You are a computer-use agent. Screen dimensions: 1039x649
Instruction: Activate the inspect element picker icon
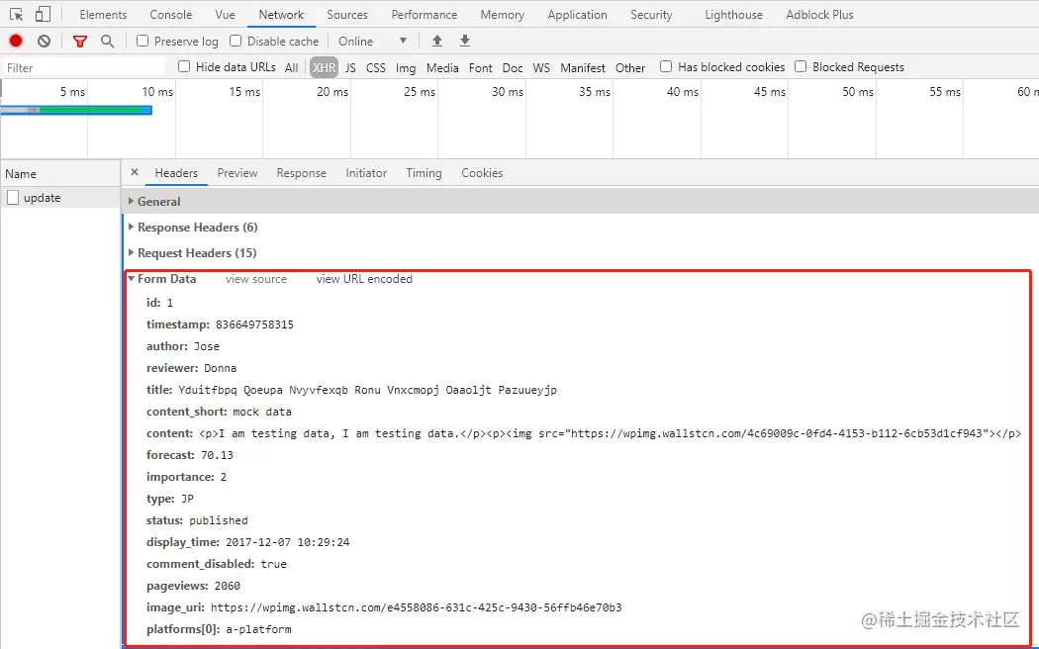tap(17, 14)
